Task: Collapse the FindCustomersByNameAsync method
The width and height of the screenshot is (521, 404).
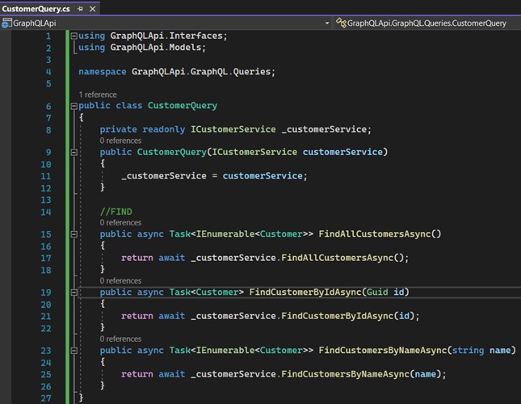Action: pyautogui.click(x=74, y=351)
